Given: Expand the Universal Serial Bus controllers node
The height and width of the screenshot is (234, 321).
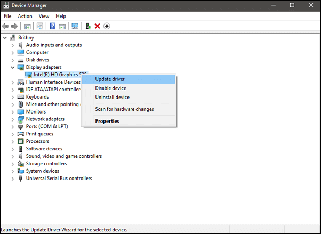Looking at the screenshot, I should [13, 179].
